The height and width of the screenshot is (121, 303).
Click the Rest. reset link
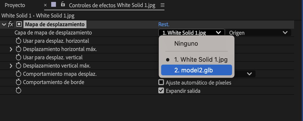(164, 25)
